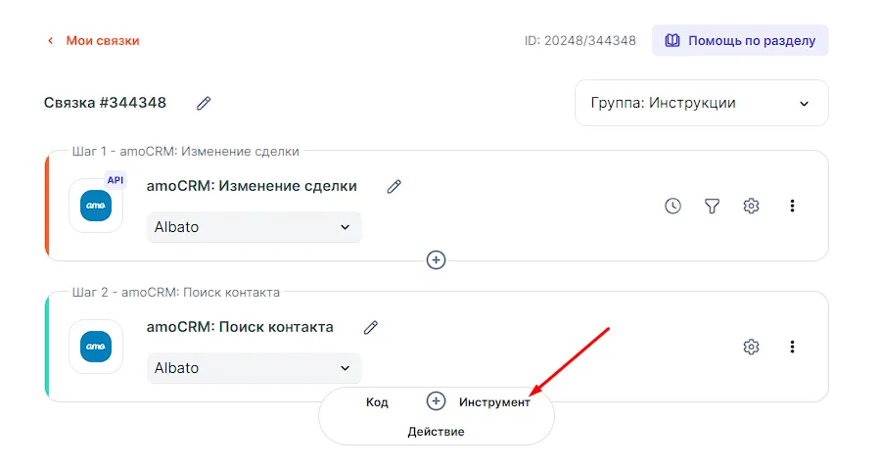Click the amoCRM app icon in step 2
This screenshot has width=879, height=468.
coord(96,347)
